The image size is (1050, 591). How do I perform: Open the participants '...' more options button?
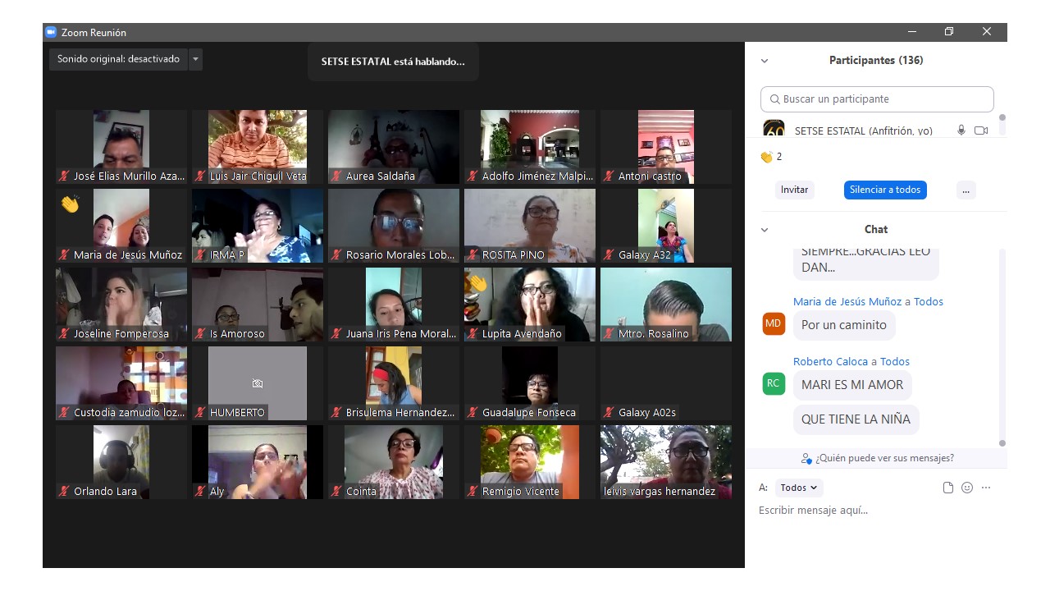point(966,190)
